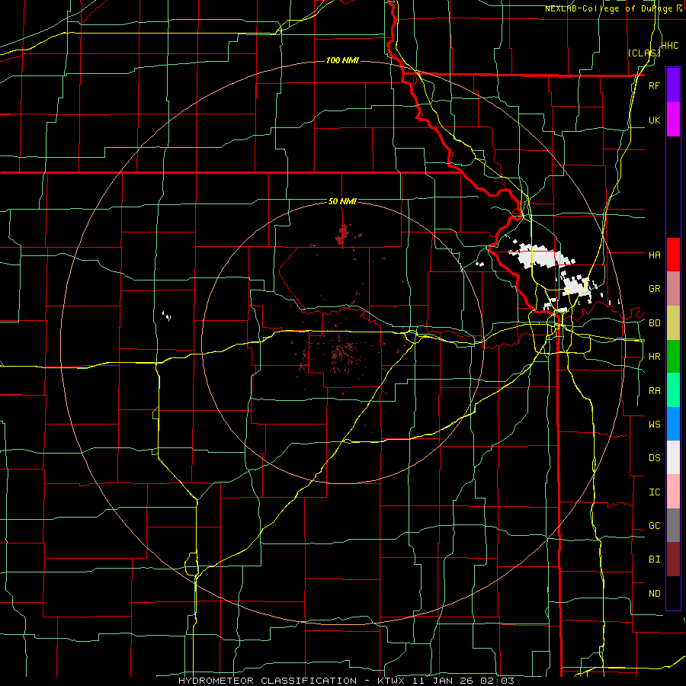Click the white DS legend swatch
The height and width of the screenshot is (686, 686).
pyautogui.click(x=673, y=457)
